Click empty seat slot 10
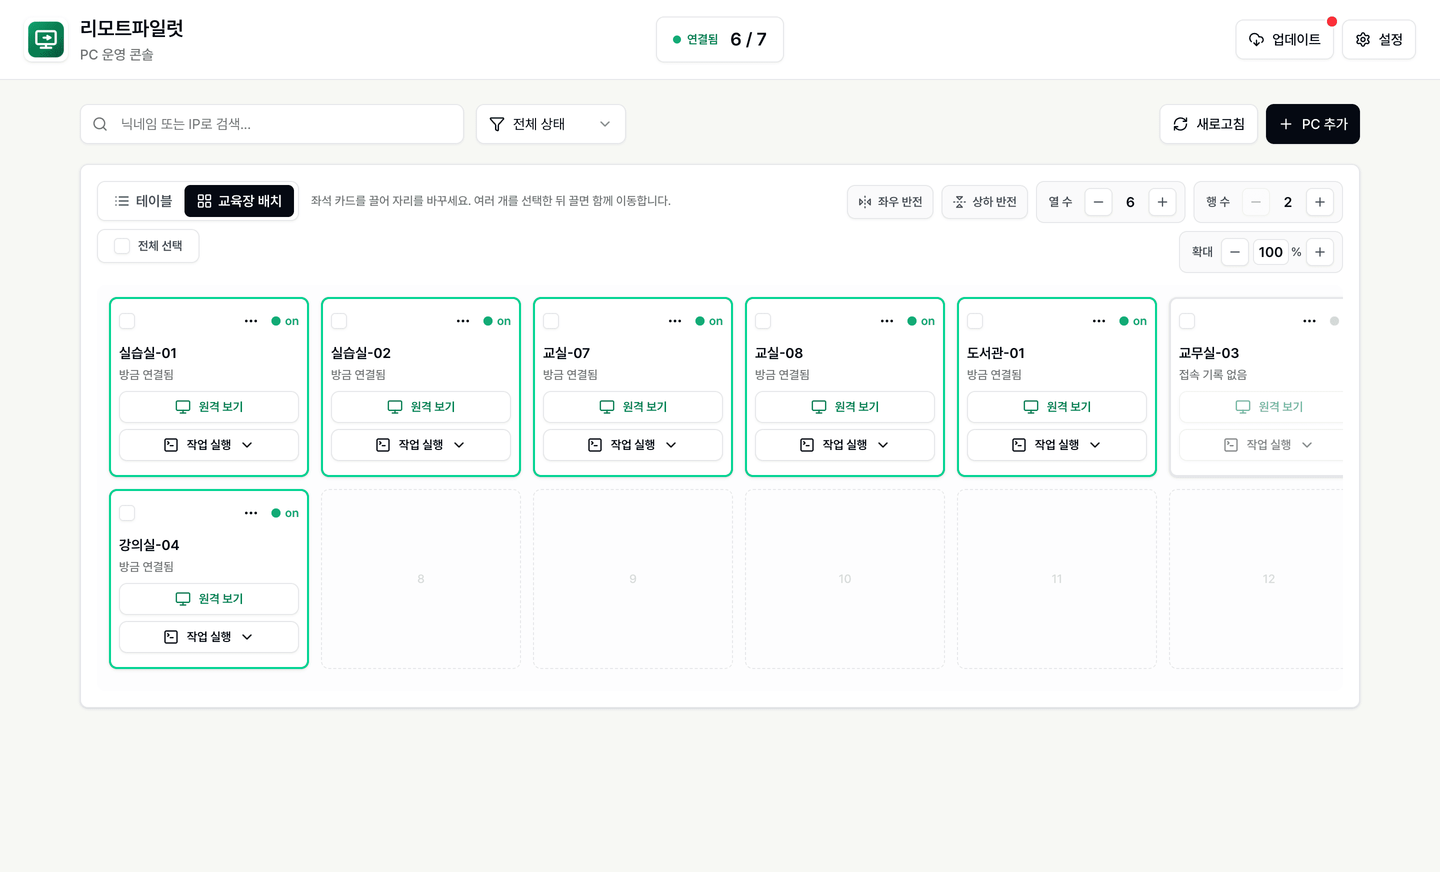This screenshot has width=1440, height=872. (844, 579)
